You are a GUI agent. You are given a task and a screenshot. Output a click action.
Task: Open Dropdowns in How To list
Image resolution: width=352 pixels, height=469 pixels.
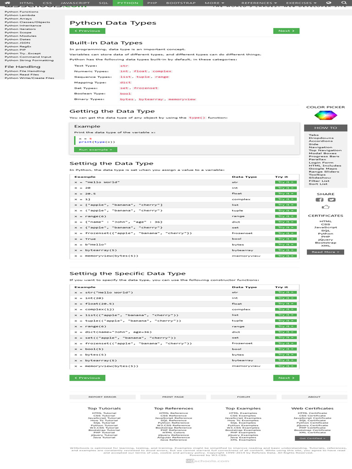(321, 138)
